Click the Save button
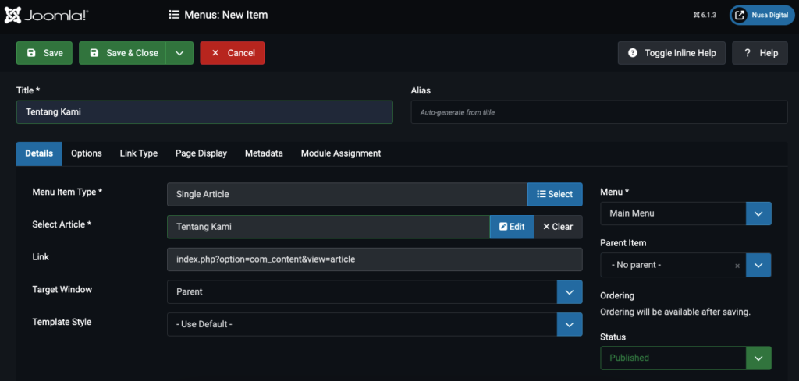This screenshot has width=799, height=381. (44, 53)
